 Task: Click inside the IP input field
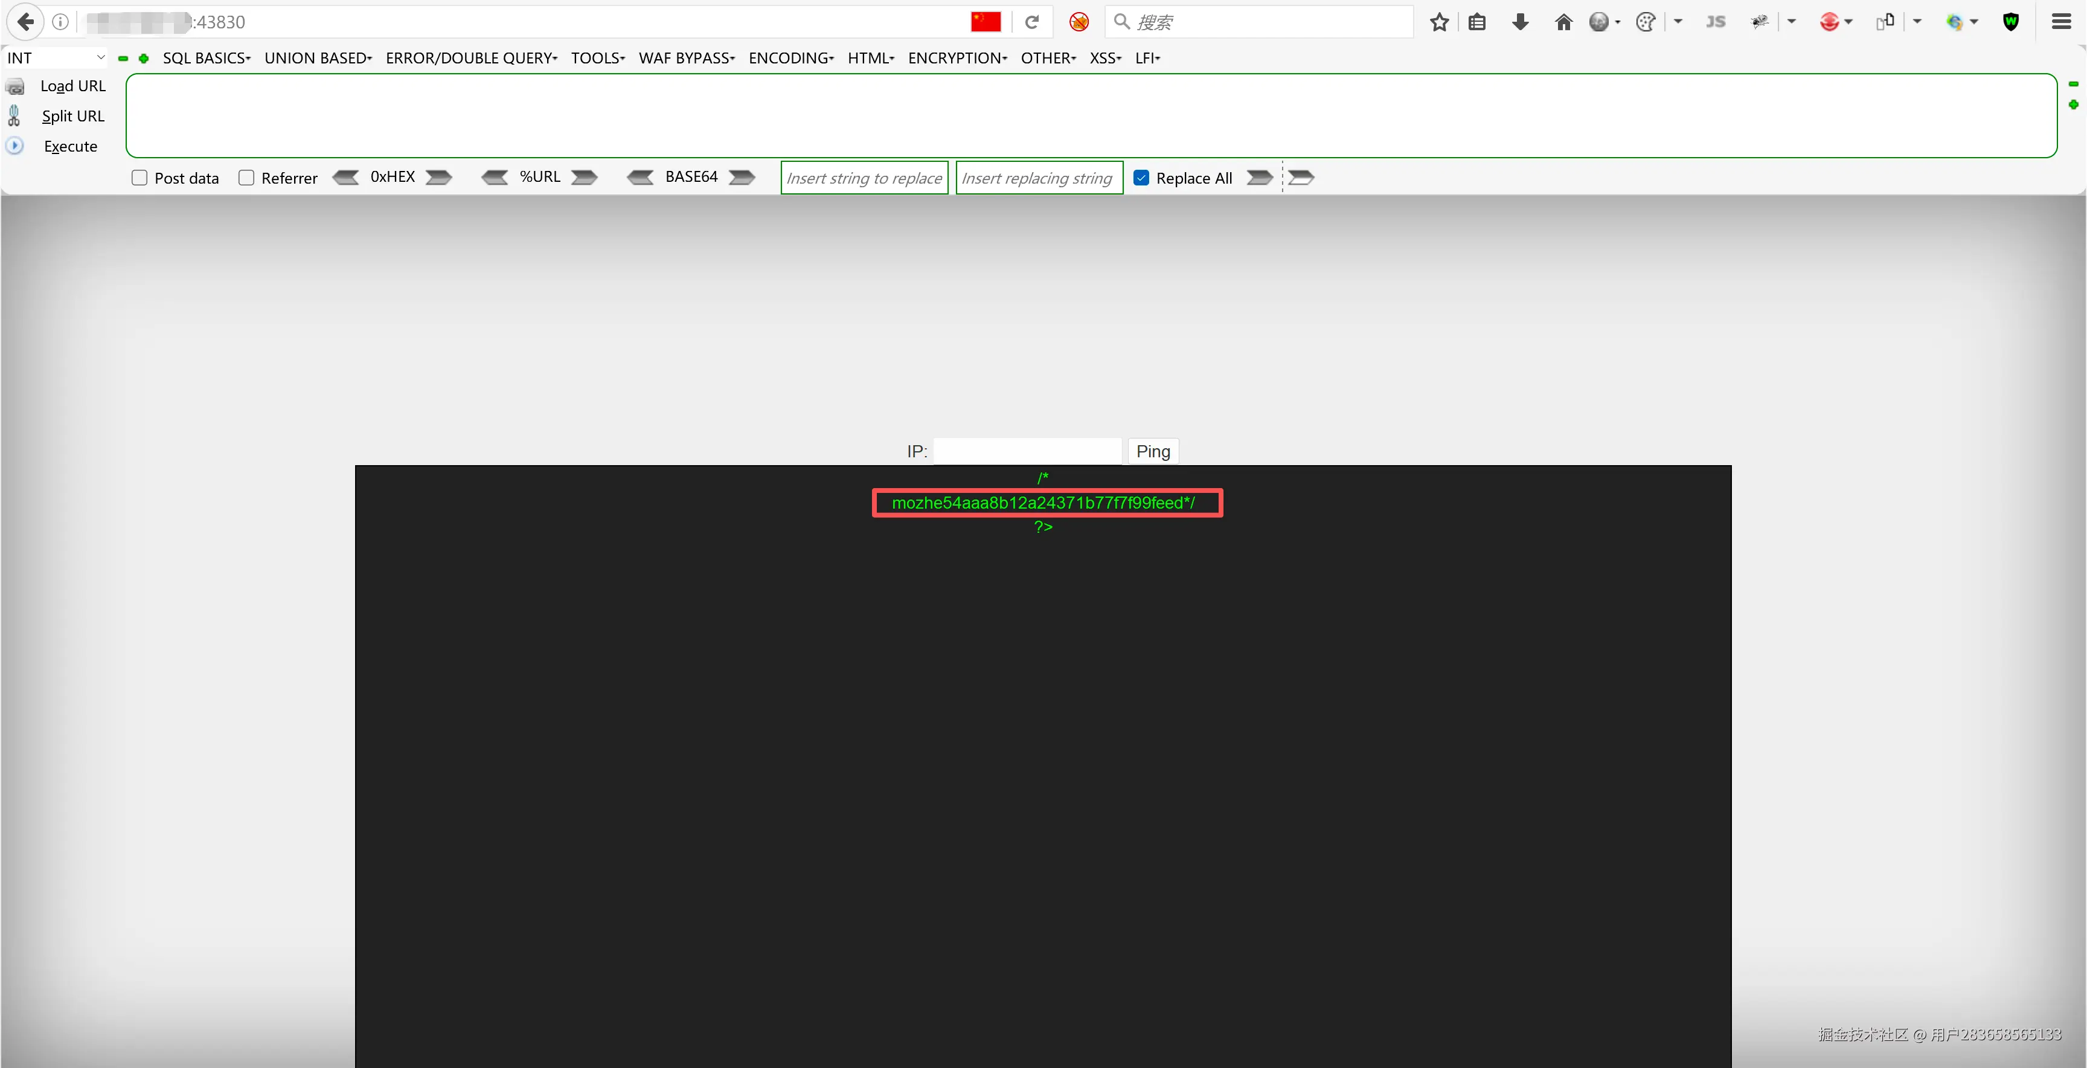(1027, 451)
